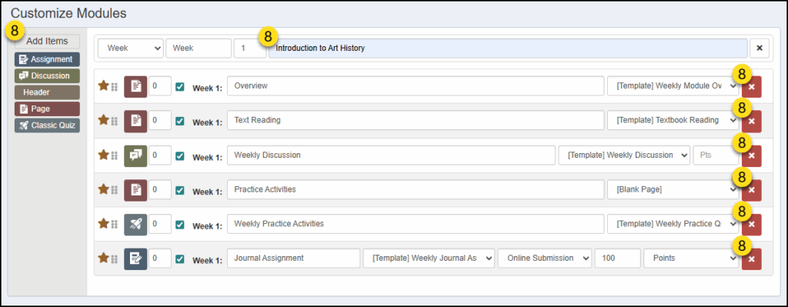Image resolution: width=788 pixels, height=307 pixels.
Task: Open the Week module type dropdown
Action: point(131,48)
